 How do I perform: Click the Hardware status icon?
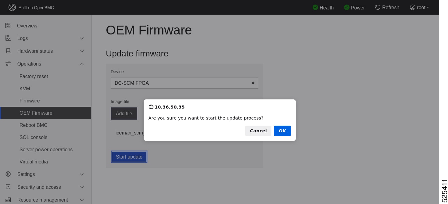pos(8,51)
